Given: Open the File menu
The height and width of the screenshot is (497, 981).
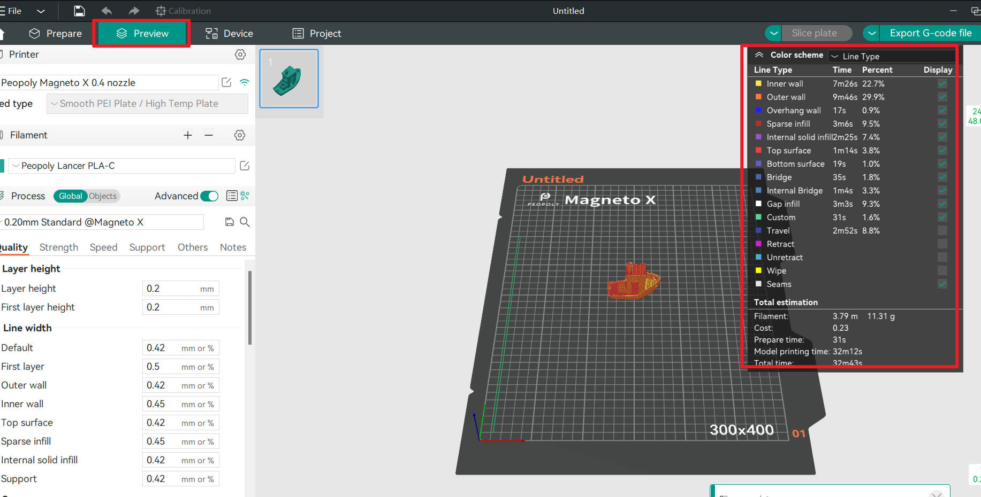Looking at the screenshot, I should [11, 11].
